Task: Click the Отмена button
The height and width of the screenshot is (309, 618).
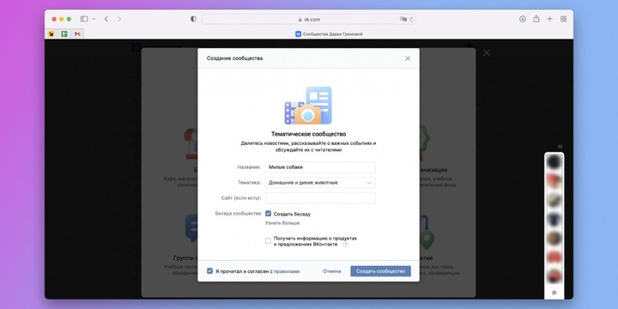Action: point(332,271)
